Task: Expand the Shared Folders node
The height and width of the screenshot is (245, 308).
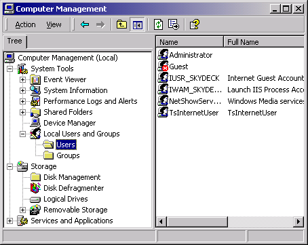Action: [22, 112]
